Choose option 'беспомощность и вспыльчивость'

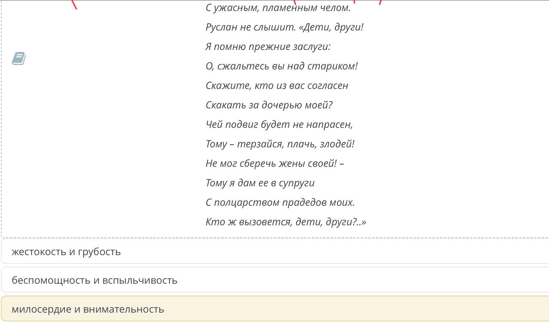94,280
